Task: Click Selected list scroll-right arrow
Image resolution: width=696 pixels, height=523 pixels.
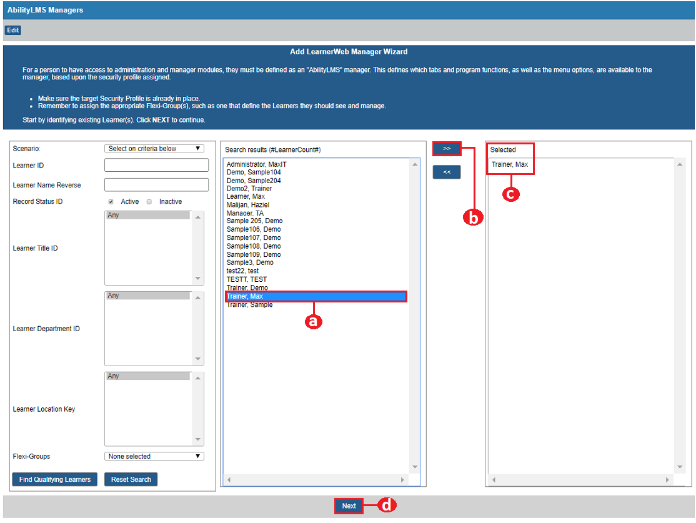Action: [667, 479]
